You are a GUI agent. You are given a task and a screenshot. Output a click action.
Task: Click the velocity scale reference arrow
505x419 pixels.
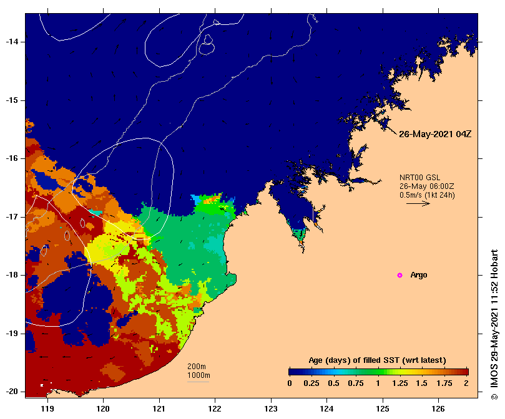pos(418,203)
